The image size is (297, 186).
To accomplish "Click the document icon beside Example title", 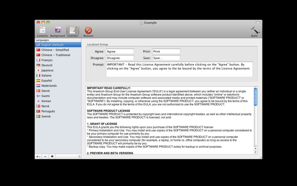I will (141, 23).
